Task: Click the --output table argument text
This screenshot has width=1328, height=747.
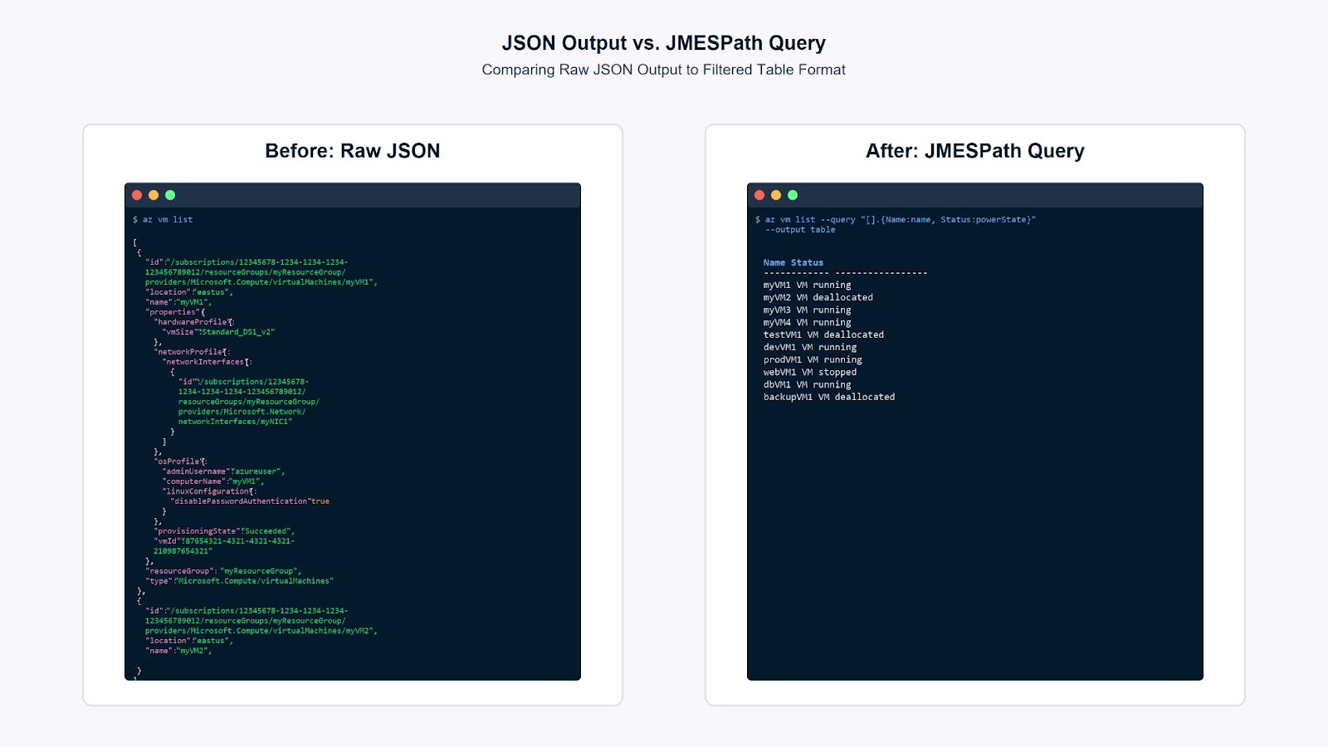Action: (x=802, y=230)
